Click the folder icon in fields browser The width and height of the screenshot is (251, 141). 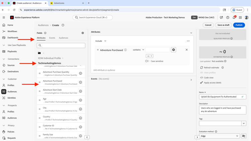click(39, 53)
